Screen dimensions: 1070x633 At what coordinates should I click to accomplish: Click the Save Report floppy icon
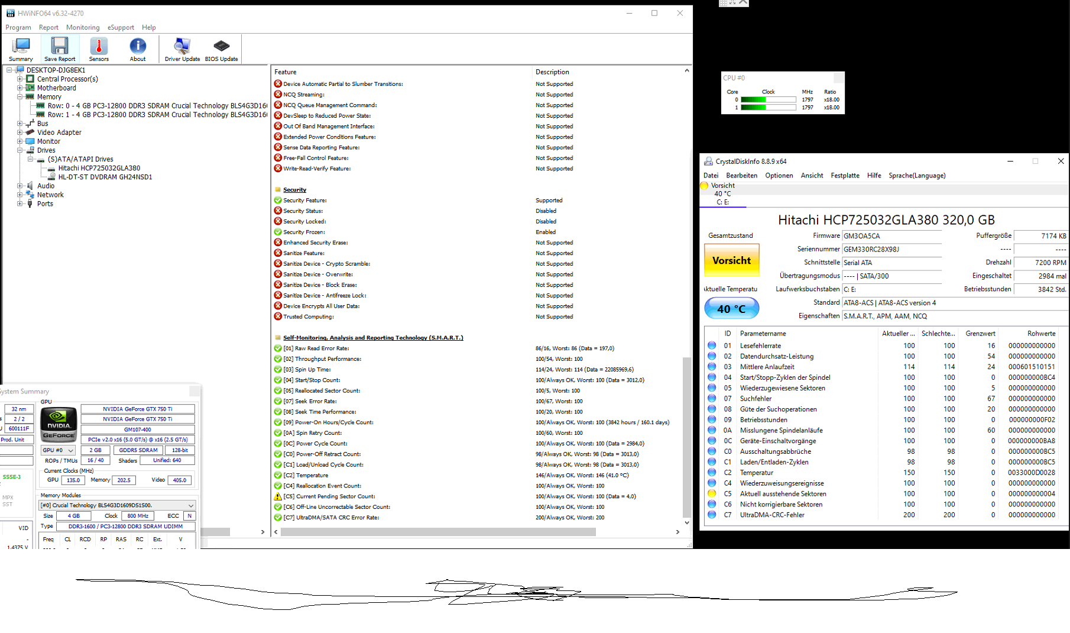[60, 49]
